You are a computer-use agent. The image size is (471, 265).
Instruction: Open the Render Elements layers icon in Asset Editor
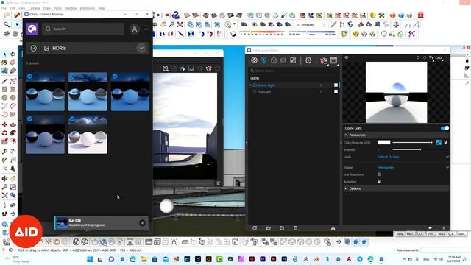click(283, 60)
